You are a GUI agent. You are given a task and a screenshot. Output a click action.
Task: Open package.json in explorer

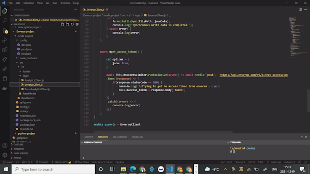[27, 124]
